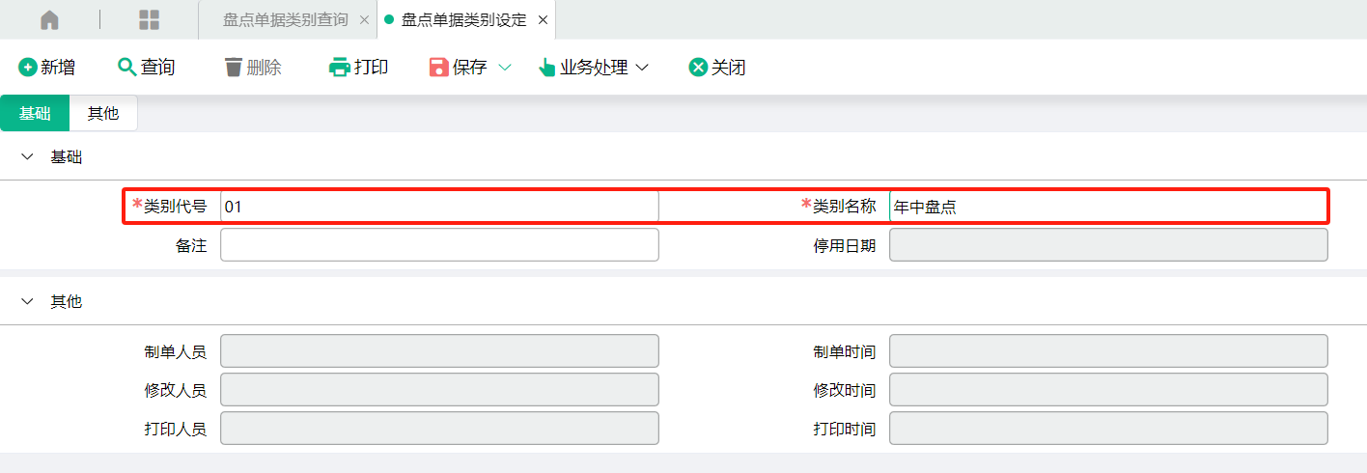Collapse the 其他 section chevron
Image resolution: width=1367 pixels, height=473 pixels.
(x=27, y=301)
